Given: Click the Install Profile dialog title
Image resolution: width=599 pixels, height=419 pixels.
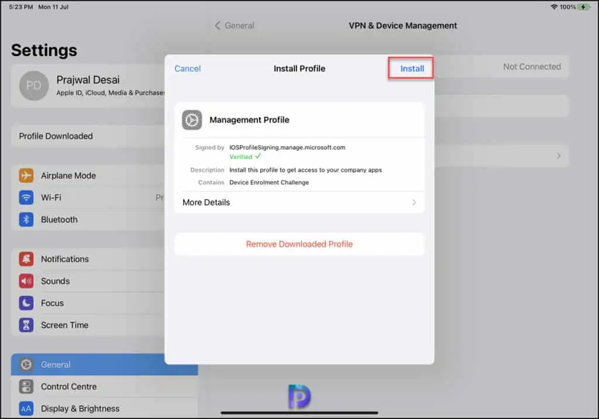Looking at the screenshot, I should [299, 68].
